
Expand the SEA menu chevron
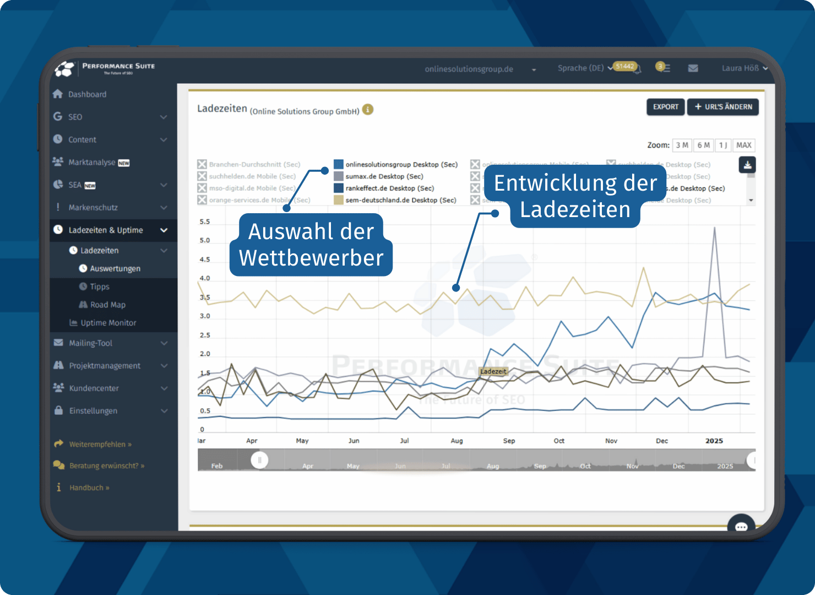coord(164,185)
